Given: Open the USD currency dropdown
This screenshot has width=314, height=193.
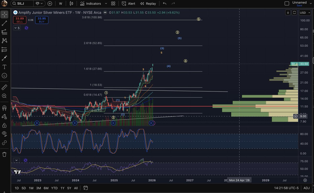Looking at the screenshot, I should coord(304,13).
